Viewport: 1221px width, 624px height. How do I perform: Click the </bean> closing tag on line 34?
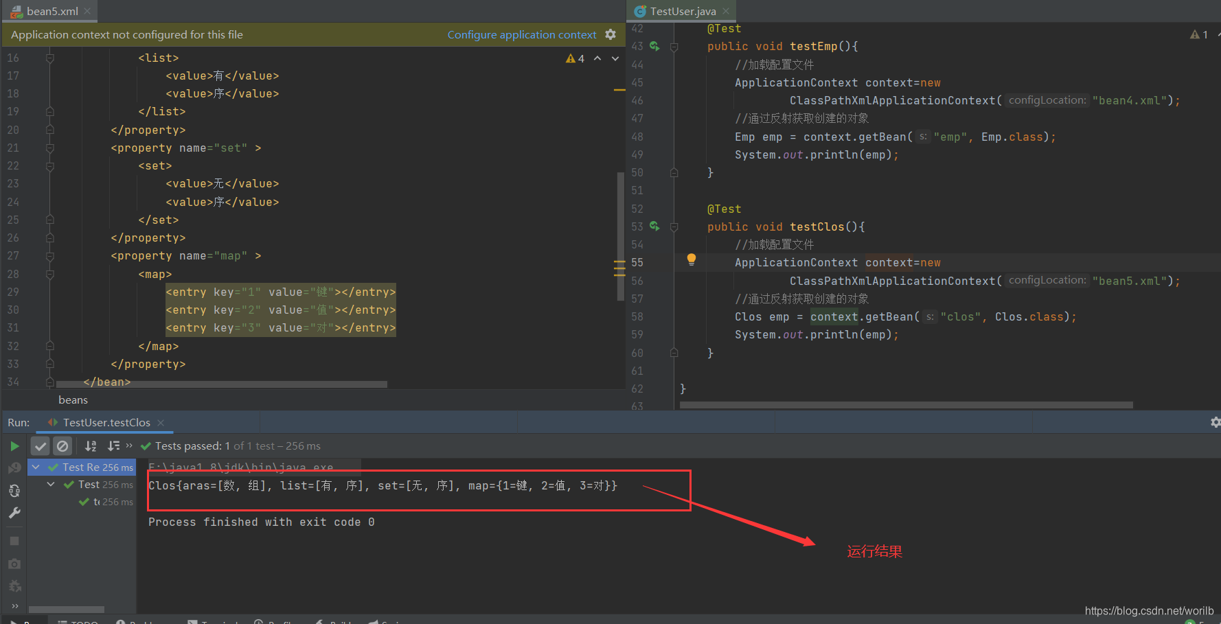coord(106,382)
